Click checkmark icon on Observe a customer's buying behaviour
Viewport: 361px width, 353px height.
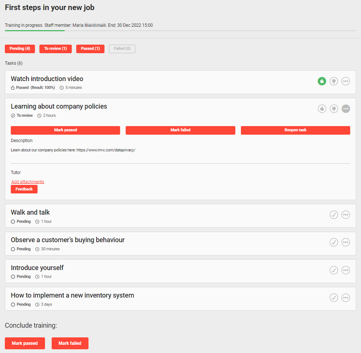(334, 242)
